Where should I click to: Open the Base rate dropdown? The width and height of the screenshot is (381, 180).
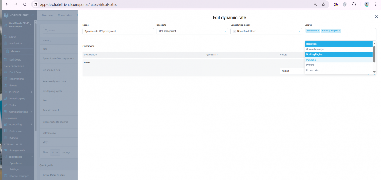pyautogui.click(x=192, y=31)
